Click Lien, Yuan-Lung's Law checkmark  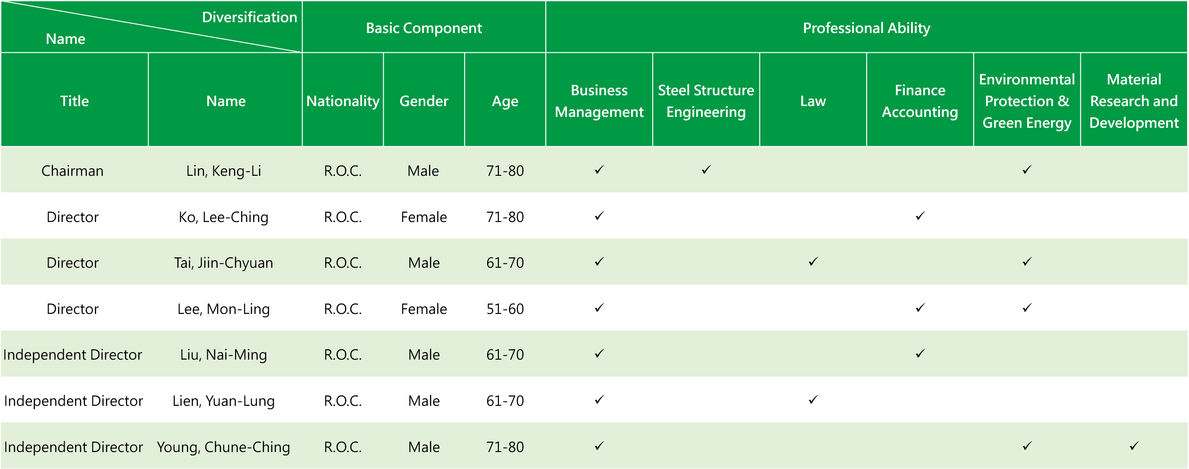tap(813, 400)
